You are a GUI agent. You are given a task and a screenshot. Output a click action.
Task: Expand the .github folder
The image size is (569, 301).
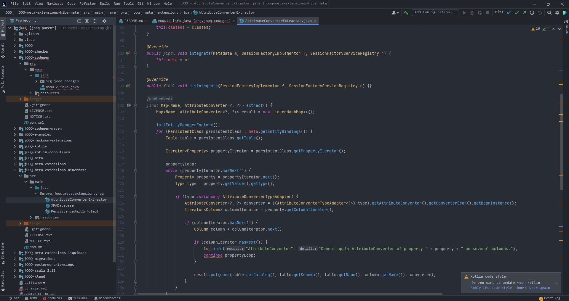click(15, 34)
